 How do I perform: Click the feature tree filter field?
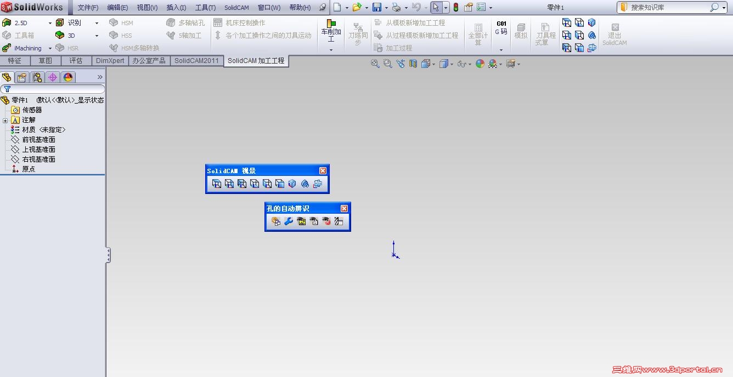[53, 89]
